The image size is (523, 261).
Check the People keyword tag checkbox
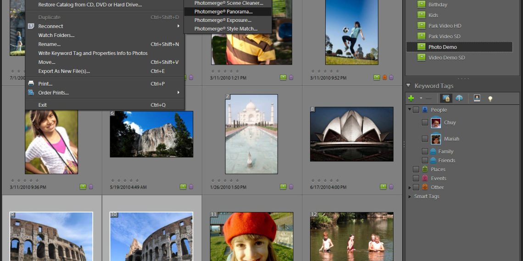(416, 110)
